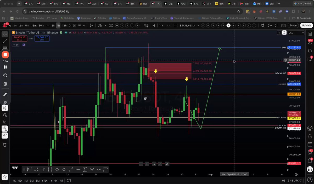Switch to the 1m timeframe
Viewport: 314px width, 184px height.
(x=15, y=25)
